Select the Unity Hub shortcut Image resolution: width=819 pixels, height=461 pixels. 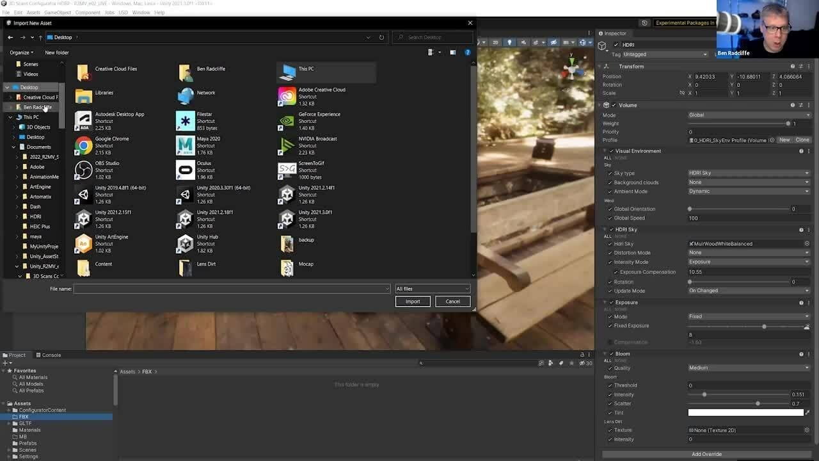[x=198, y=243]
